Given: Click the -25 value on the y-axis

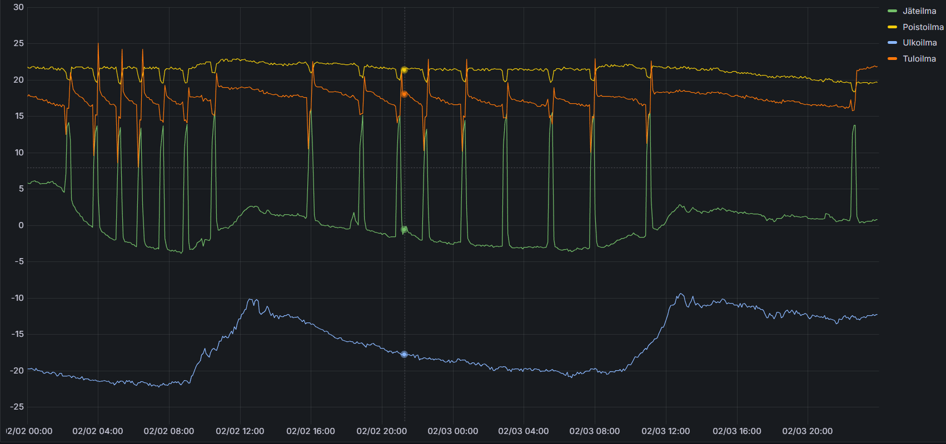Looking at the screenshot, I should [17, 407].
